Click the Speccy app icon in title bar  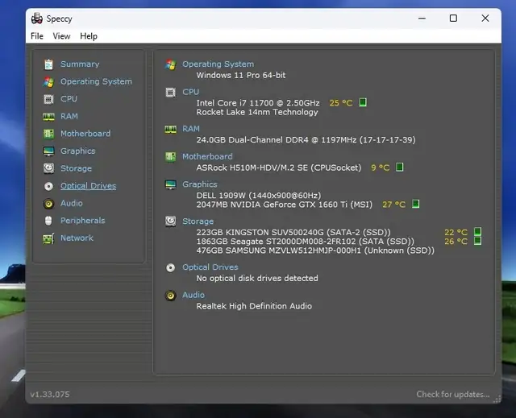pyautogui.click(x=36, y=19)
